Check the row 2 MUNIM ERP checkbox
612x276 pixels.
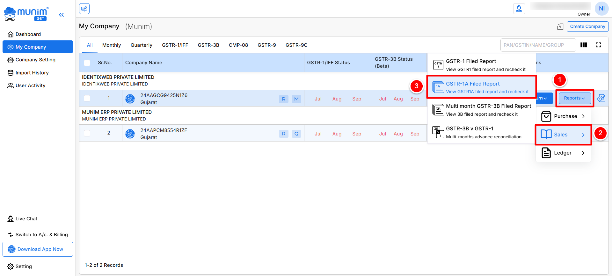pos(87,133)
